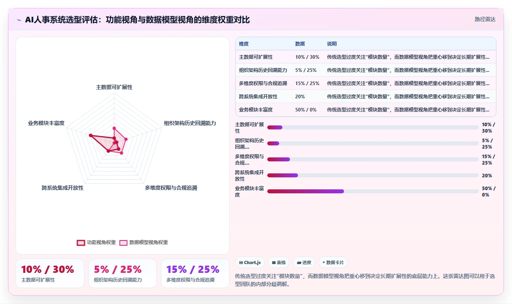Screen dimensions: 512x304
Task: Click the 组织架构历史回溯 progress bar
Action: click(373, 143)
